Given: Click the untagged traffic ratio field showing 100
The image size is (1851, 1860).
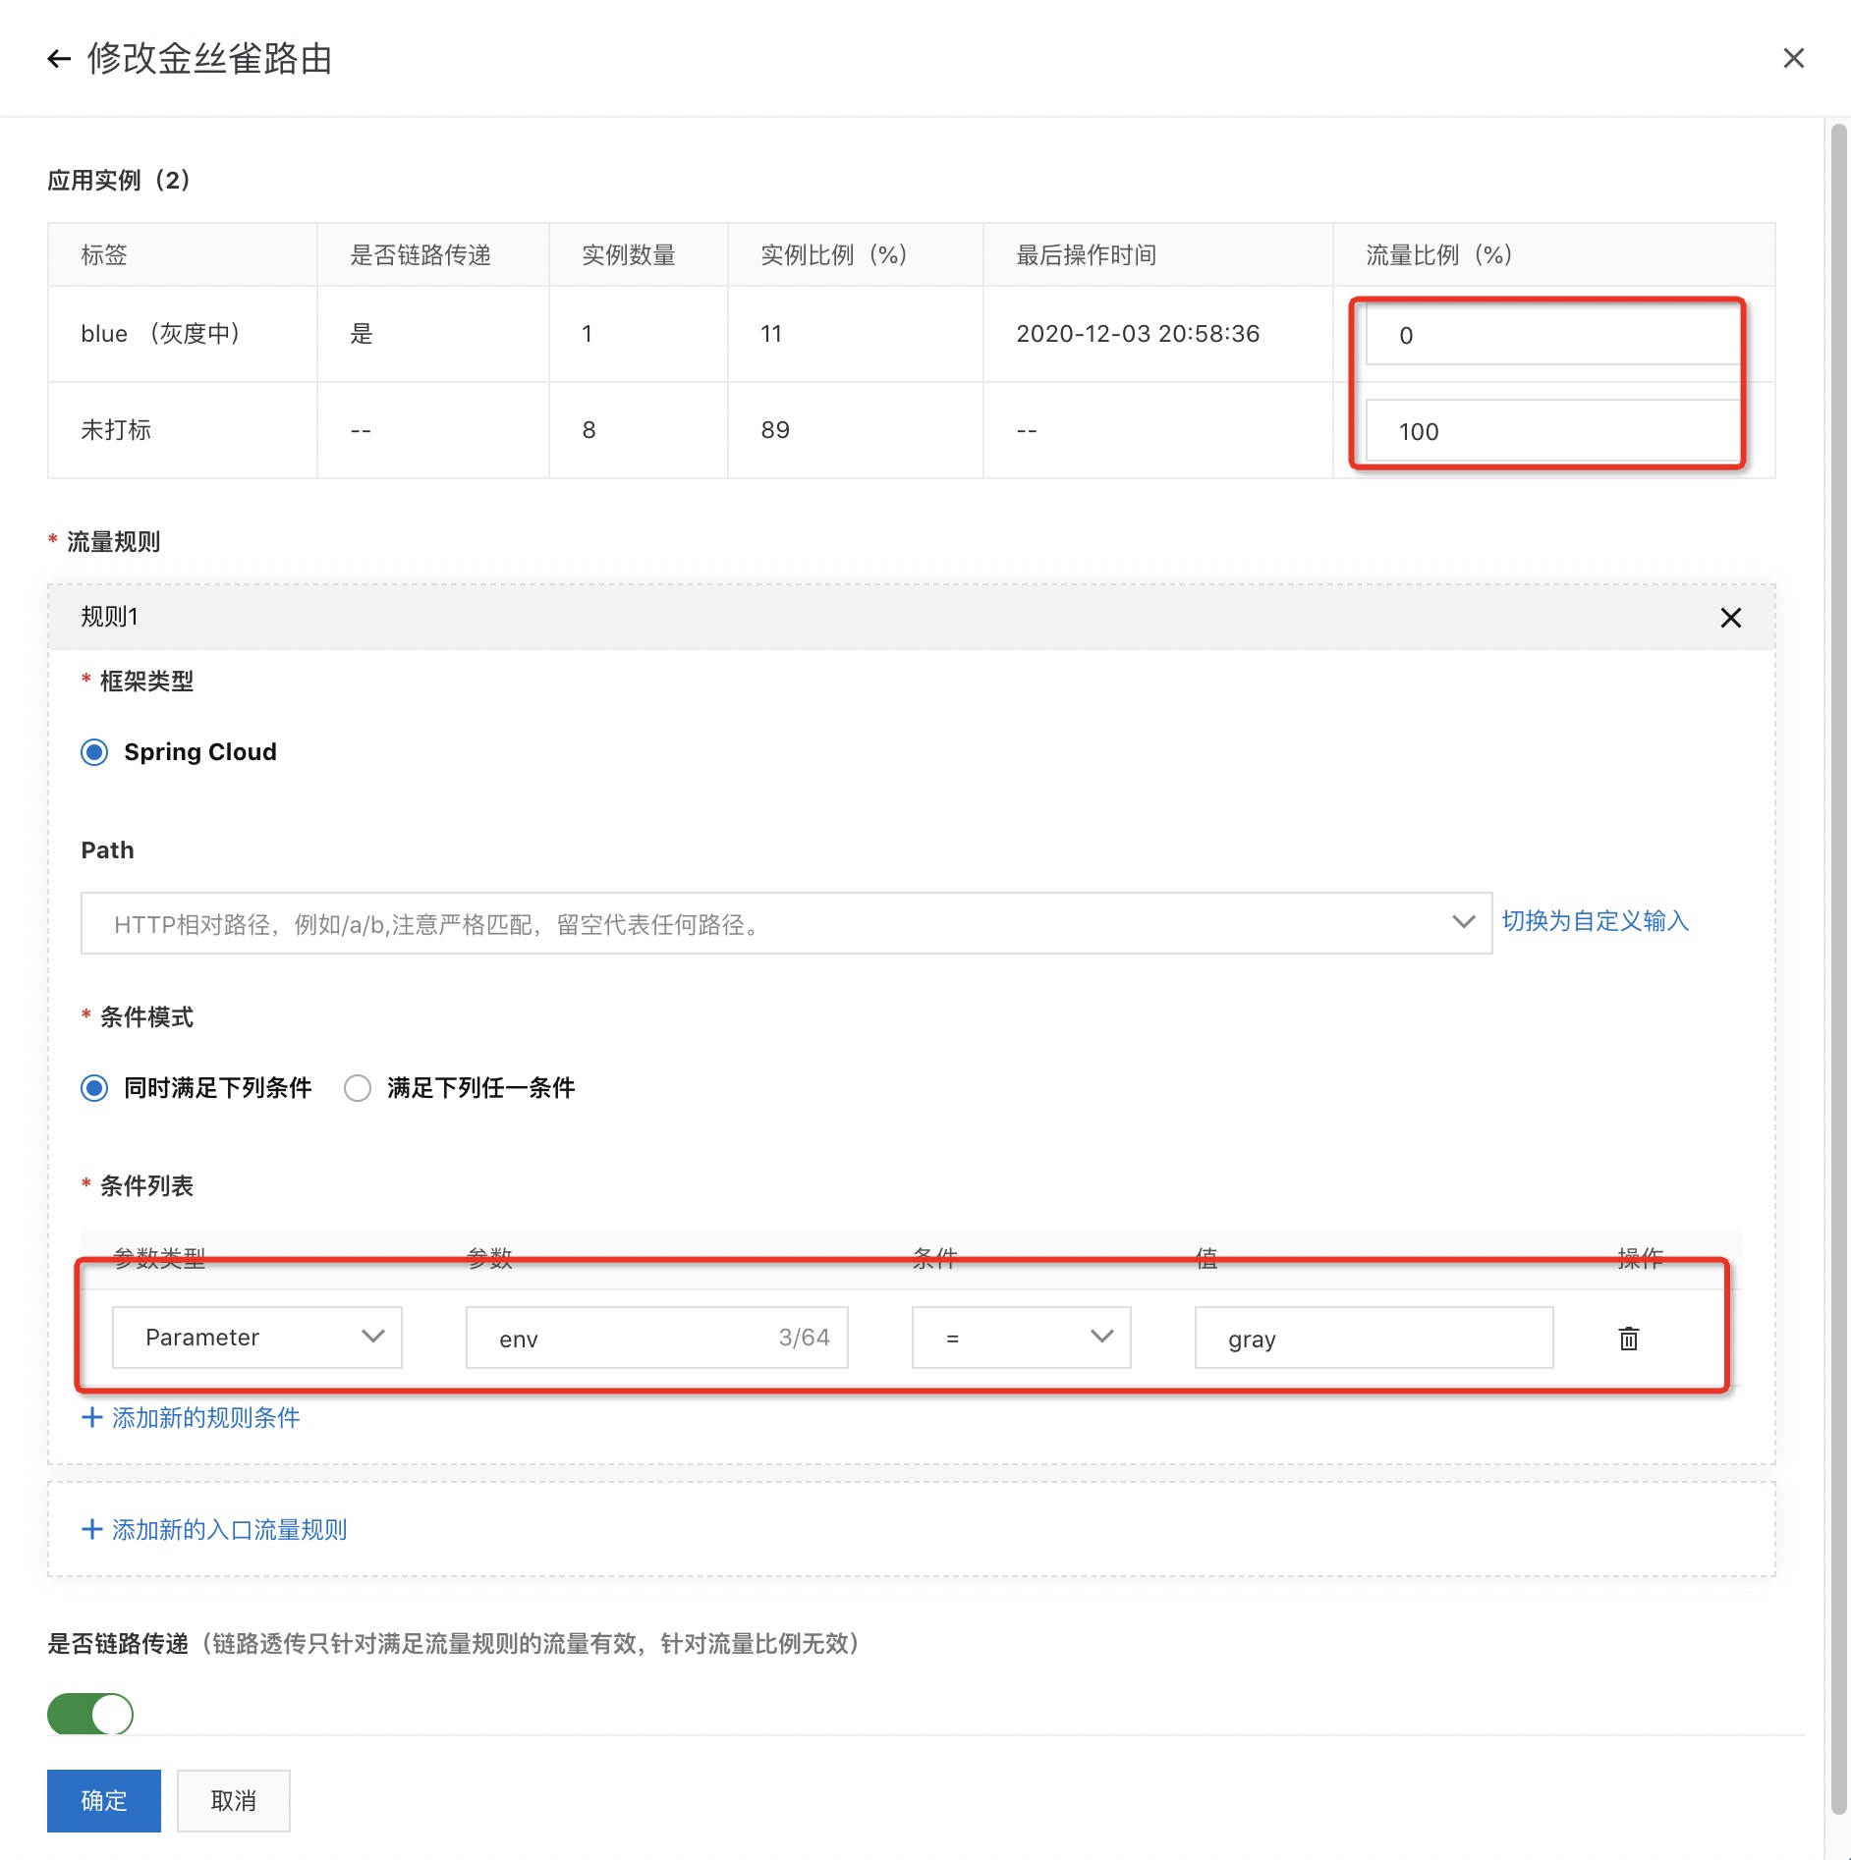Looking at the screenshot, I should (1551, 431).
